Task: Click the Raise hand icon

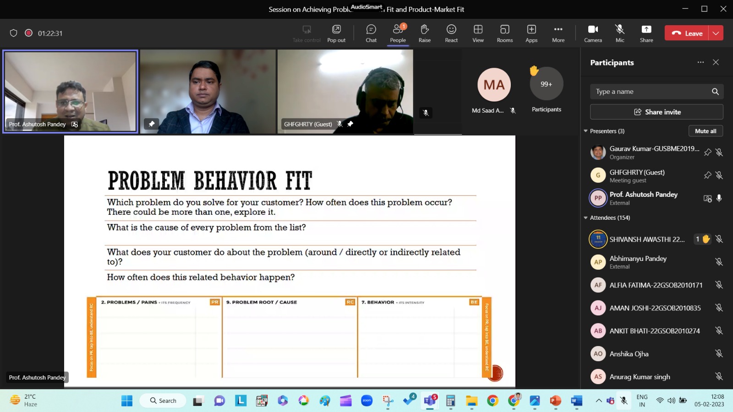Action: tap(424, 33)
